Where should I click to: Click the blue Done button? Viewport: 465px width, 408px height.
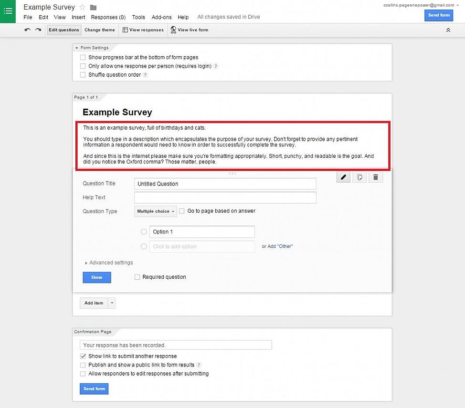96,277
